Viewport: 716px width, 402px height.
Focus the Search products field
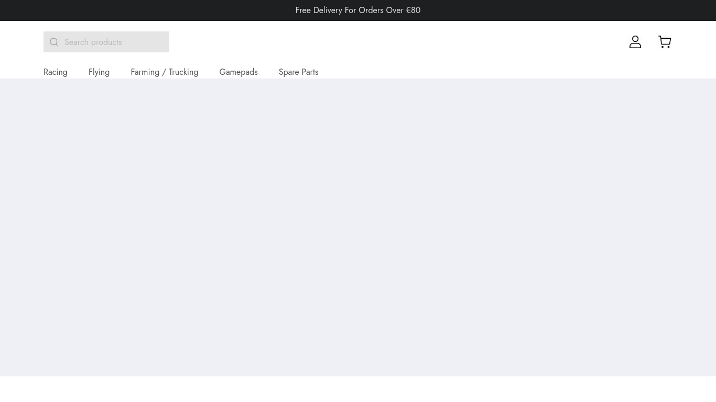tap(106, 42)
